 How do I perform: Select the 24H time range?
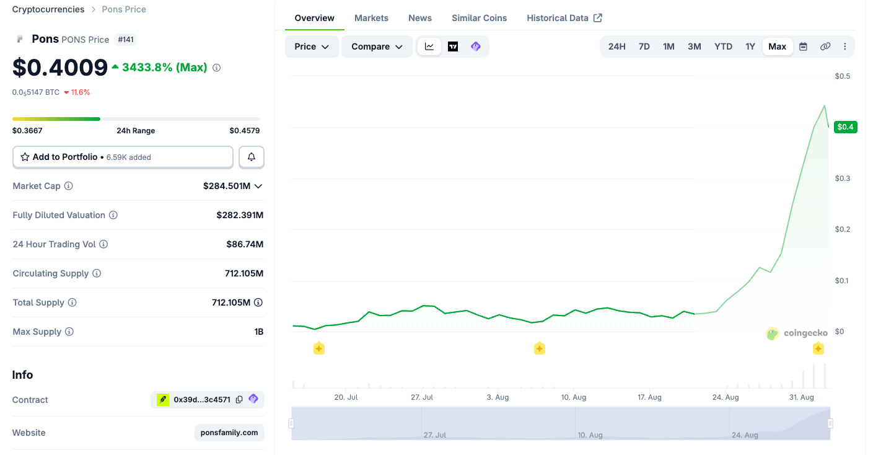[x=617, y=46]
